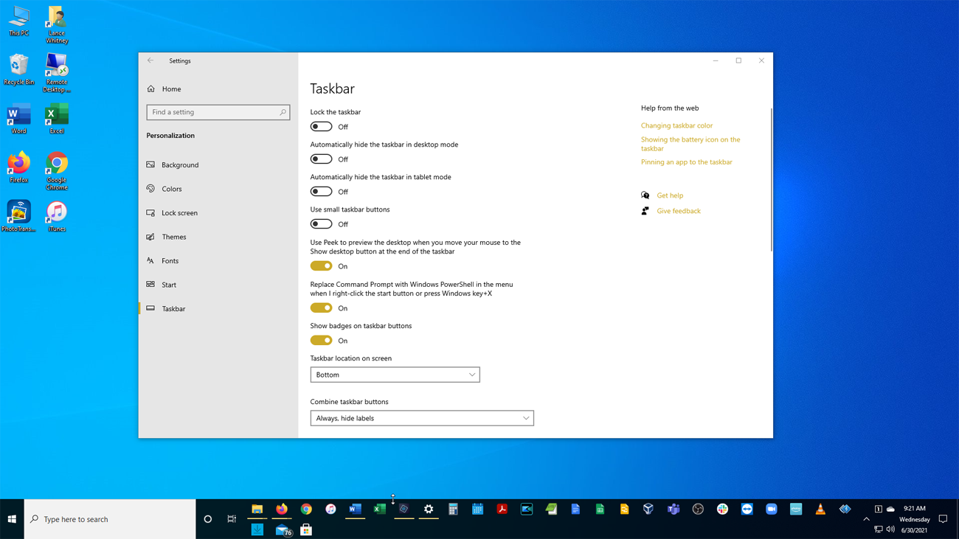Open Excel from the taskbar
The image size is (959, 539).
(x=380, y=509)
